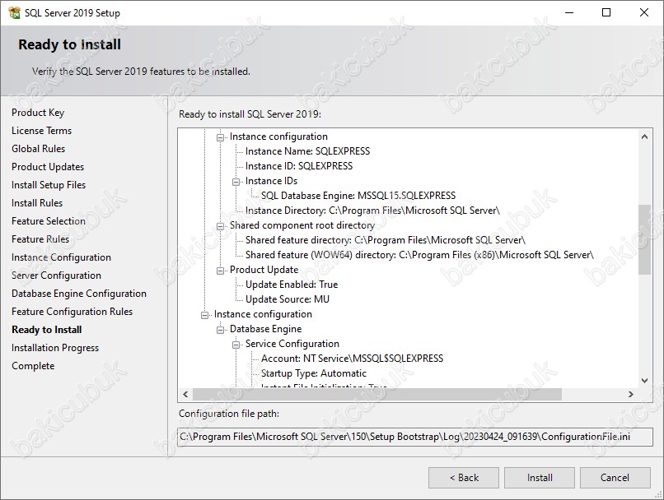Select the 'Product Update' tree label
The height and width of the screenshot is (500, 664).
click(264, 270)
